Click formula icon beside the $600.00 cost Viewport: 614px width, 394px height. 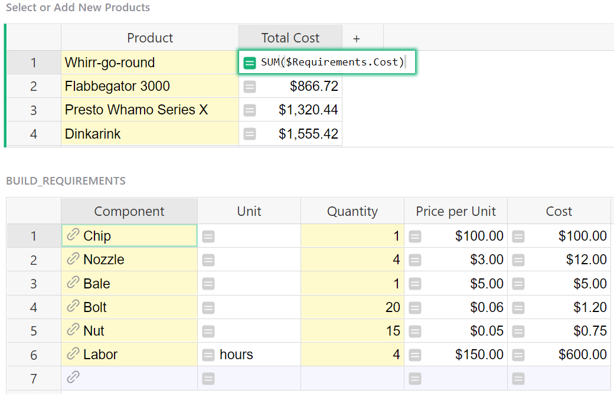click(x=518, y=354)
